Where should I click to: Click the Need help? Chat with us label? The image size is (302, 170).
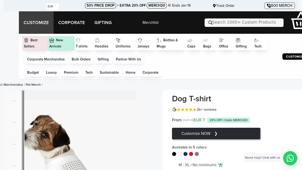click(262, 158)
